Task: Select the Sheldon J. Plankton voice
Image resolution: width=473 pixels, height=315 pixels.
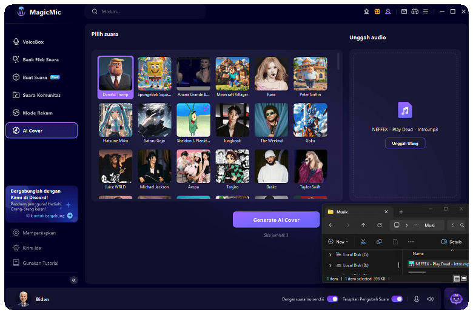Action: (193, 124)
